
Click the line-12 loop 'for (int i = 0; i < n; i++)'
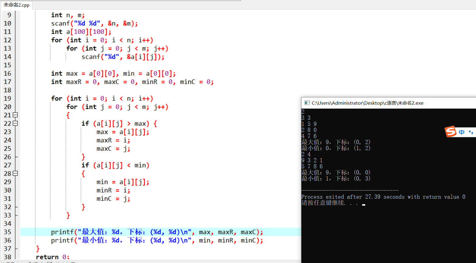pyautogui.click(x=102, y=40)
